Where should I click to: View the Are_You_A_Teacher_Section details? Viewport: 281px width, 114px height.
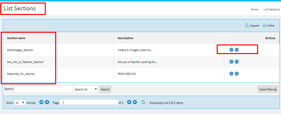pyautogui.click(x=237, y=62)
